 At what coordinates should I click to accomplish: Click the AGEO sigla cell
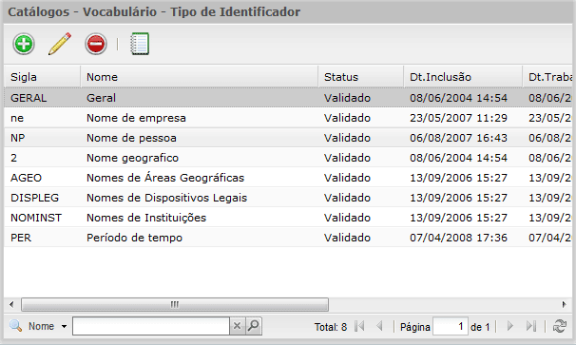(x=26, y=178)
